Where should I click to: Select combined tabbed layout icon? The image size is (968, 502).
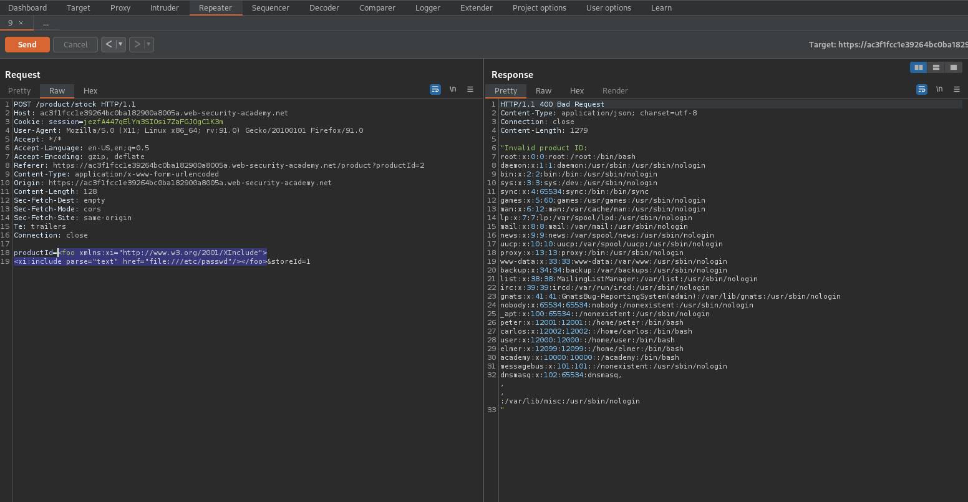[x=953, y=67]
